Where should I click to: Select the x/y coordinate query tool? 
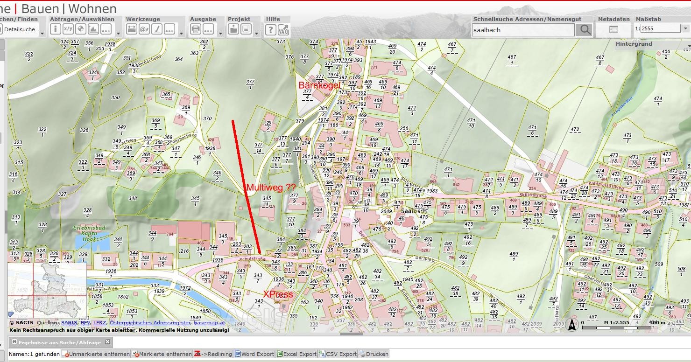coord(68,29)
